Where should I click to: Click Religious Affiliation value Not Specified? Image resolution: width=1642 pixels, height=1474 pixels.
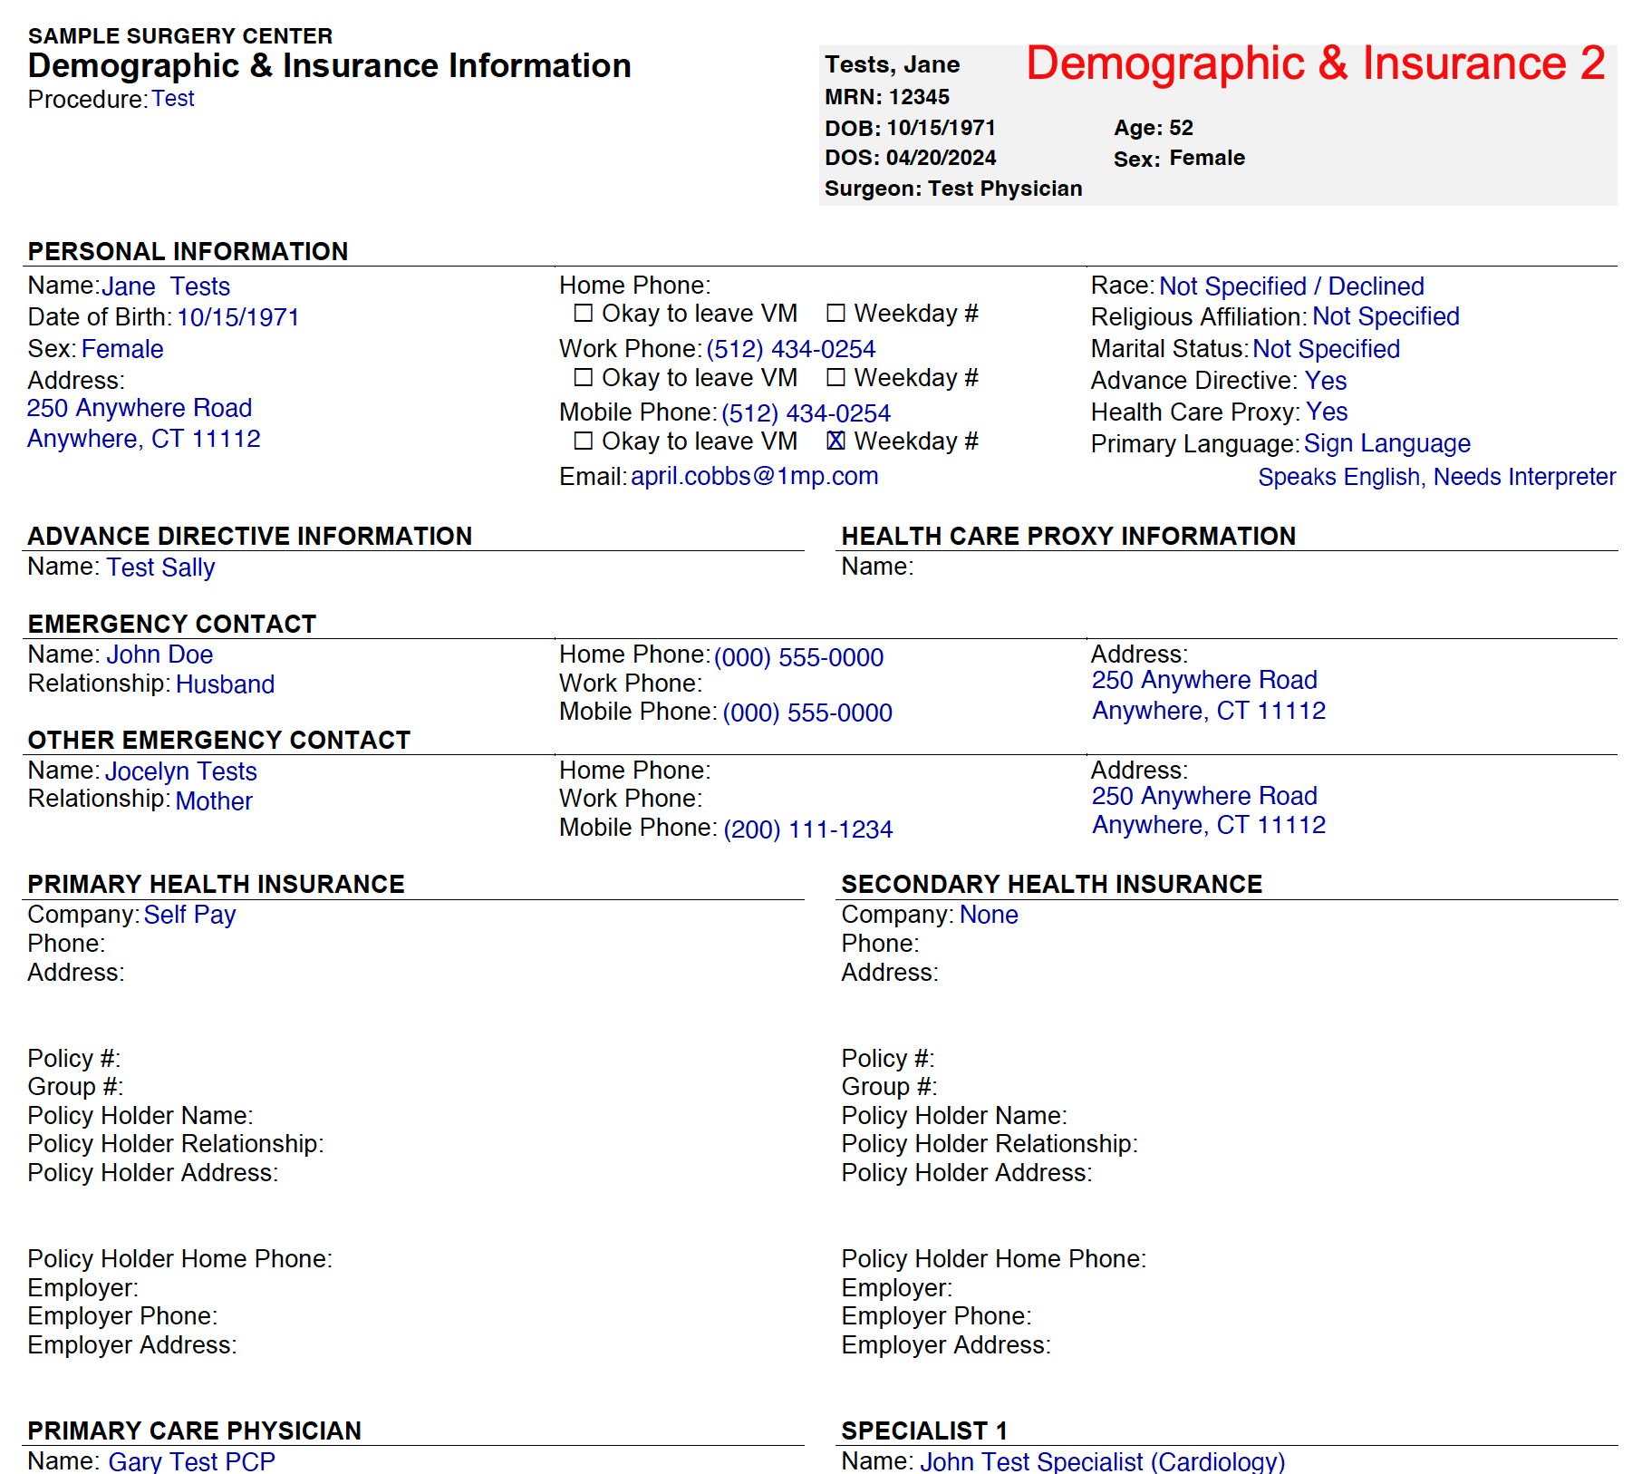tap(1386, 316)
